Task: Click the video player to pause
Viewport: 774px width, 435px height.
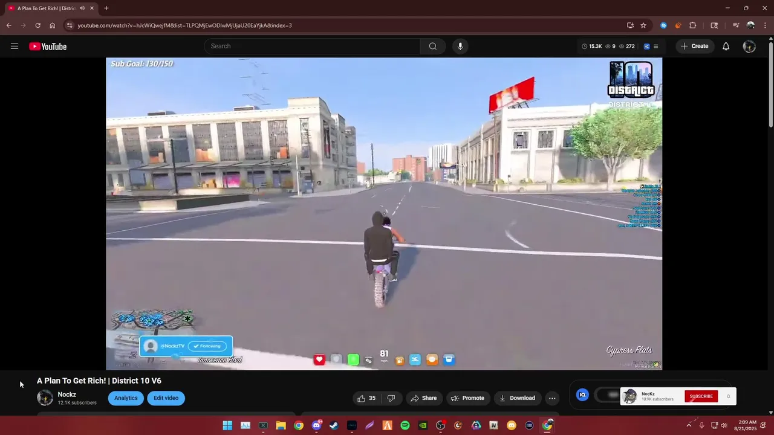Action: tap(384, 213)
